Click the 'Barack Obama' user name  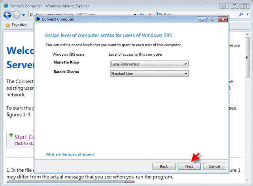coord(66,71)
